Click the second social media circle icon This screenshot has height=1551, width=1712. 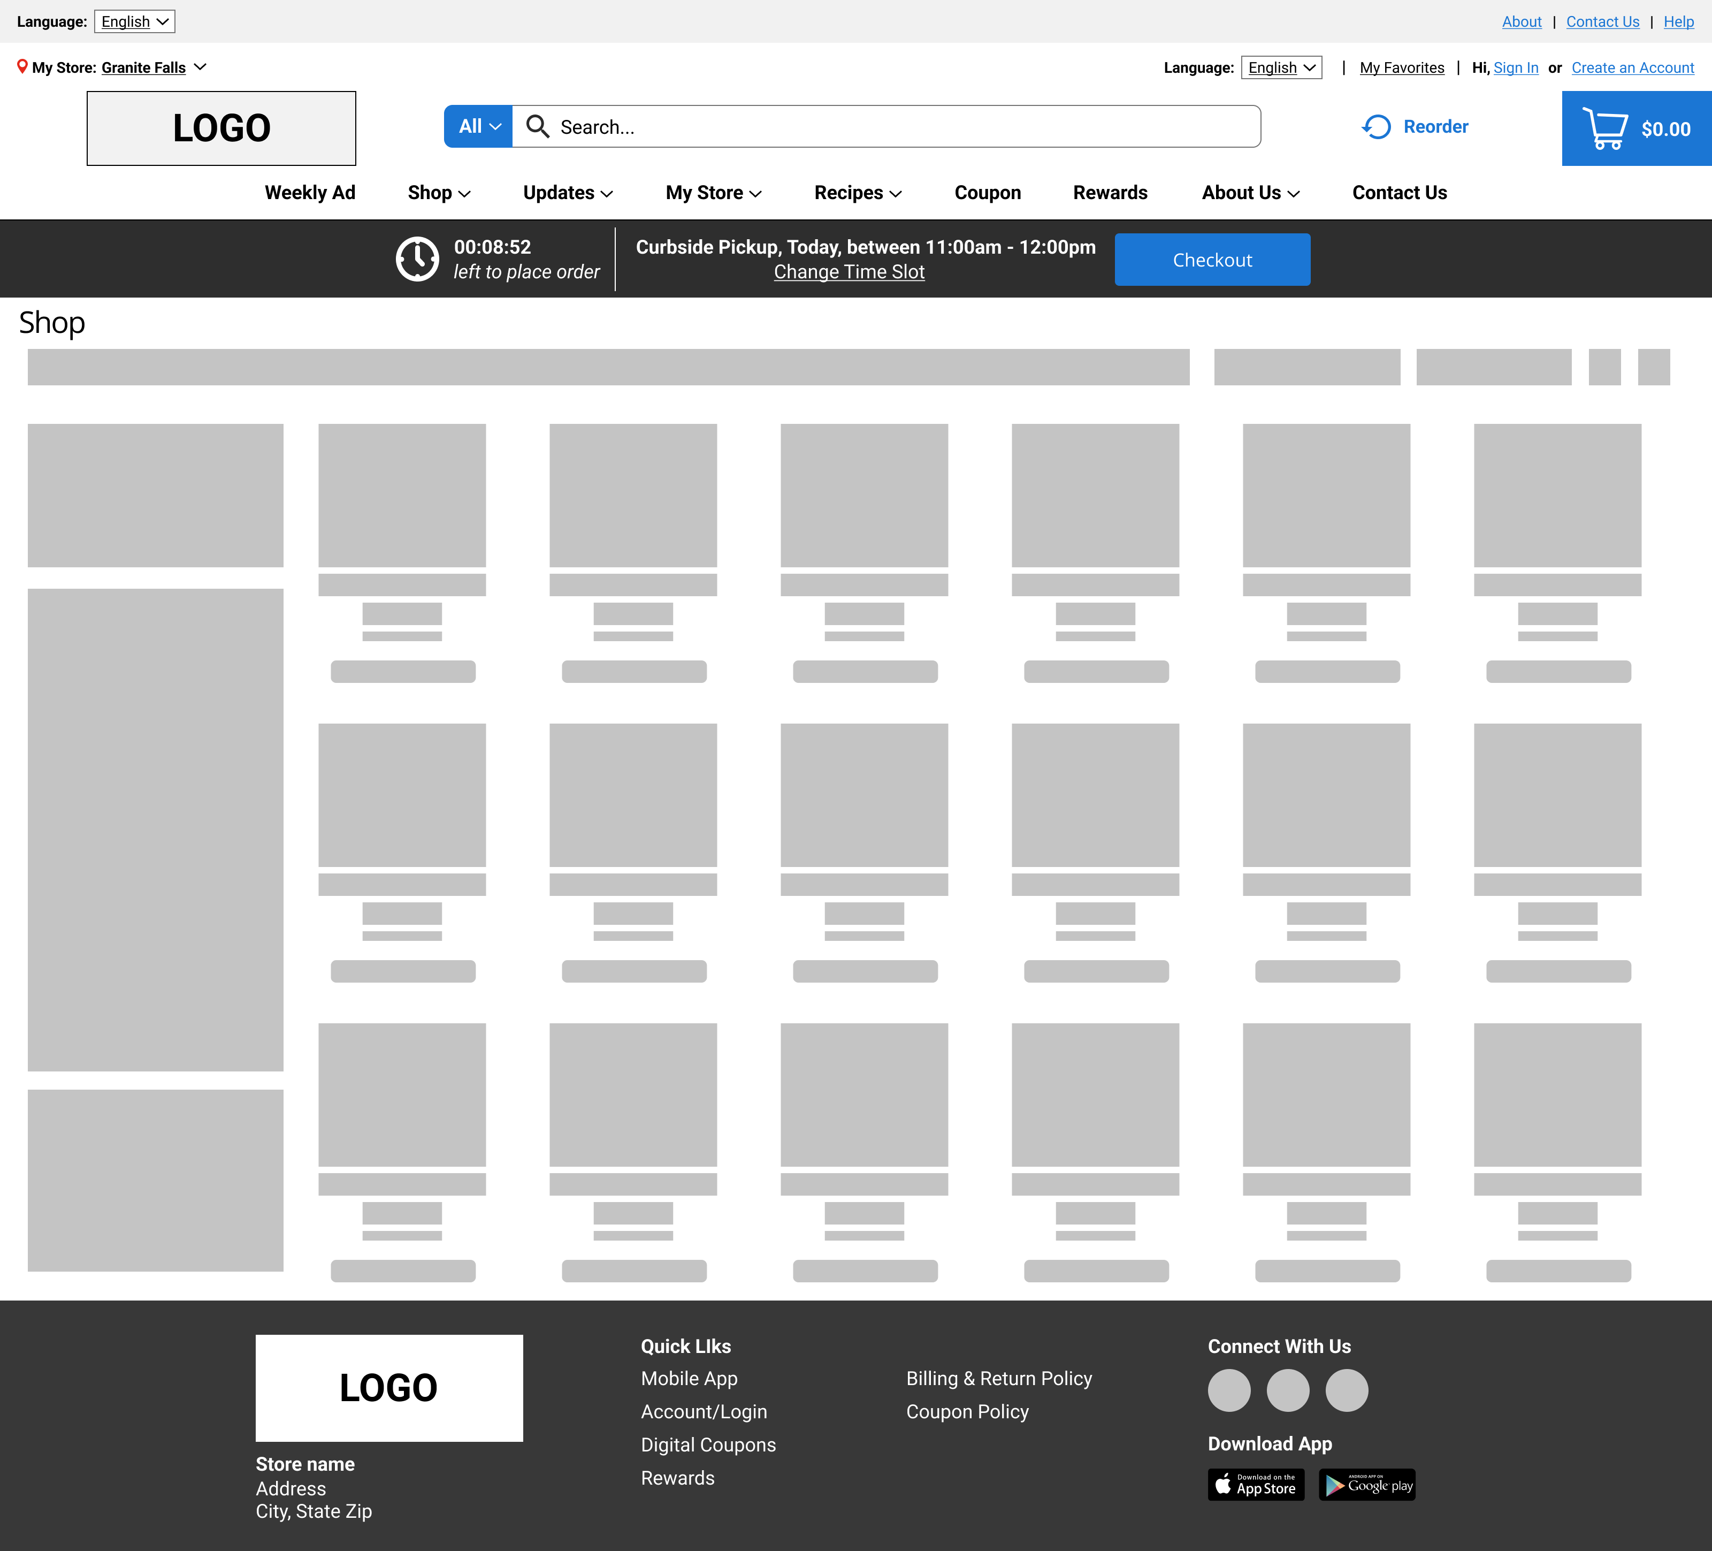pos(1287,1390)
